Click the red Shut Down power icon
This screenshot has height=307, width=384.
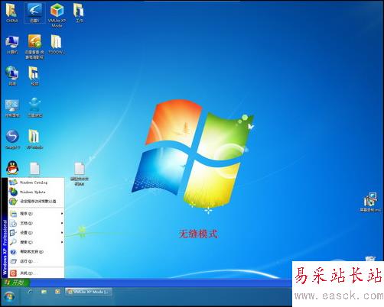pos(13,273)
